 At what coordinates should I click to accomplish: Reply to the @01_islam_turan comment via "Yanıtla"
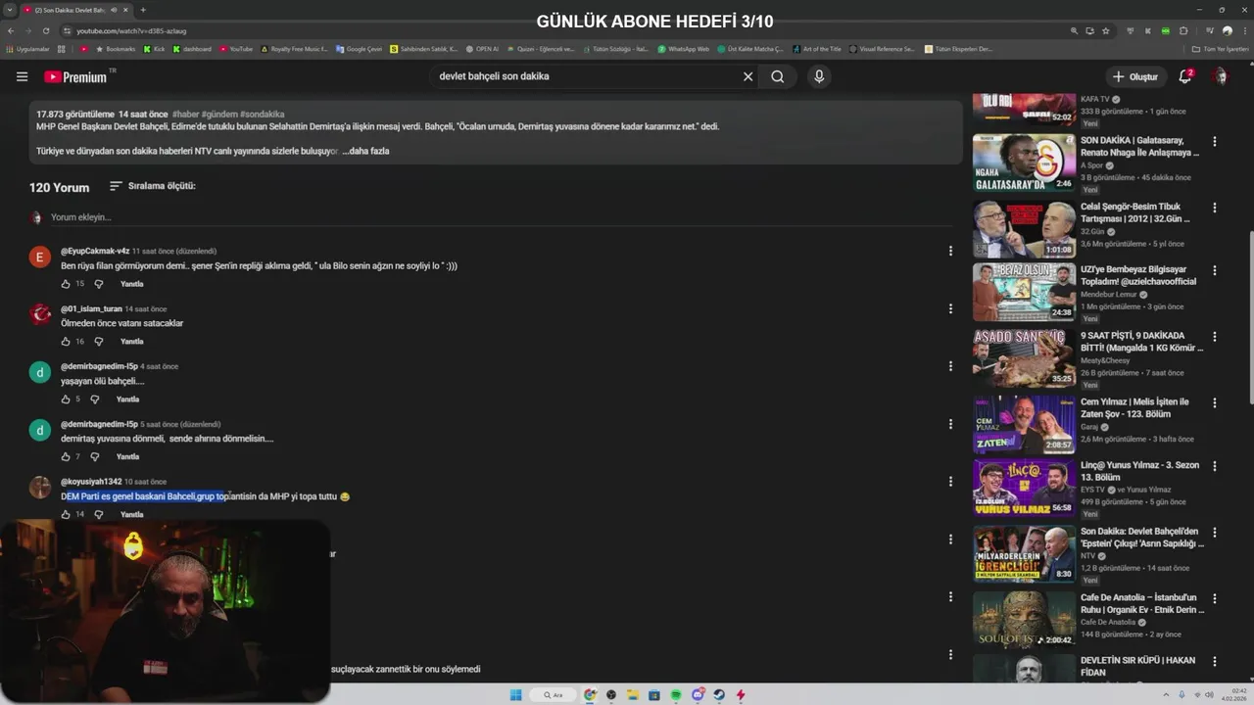131,342
